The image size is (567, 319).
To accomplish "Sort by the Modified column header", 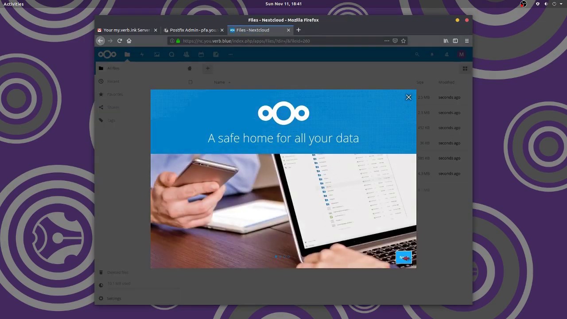I will tap(447, 82).
